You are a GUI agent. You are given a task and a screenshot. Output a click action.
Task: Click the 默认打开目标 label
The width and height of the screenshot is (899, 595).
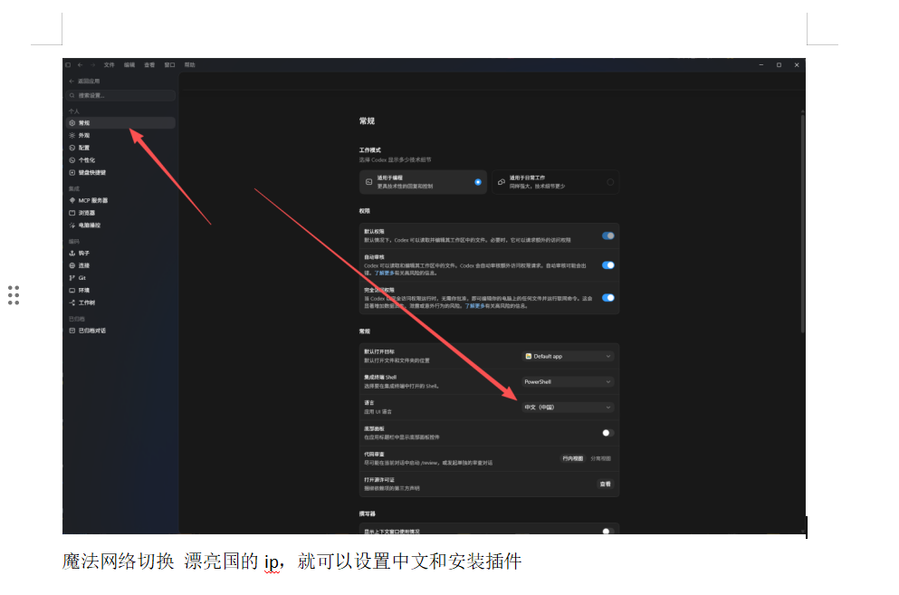[x=379, y=351]
